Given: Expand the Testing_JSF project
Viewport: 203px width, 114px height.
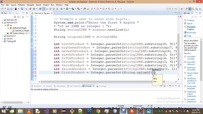Looking at the screenshot, I should pyautogui.click(x=2, y=41).
